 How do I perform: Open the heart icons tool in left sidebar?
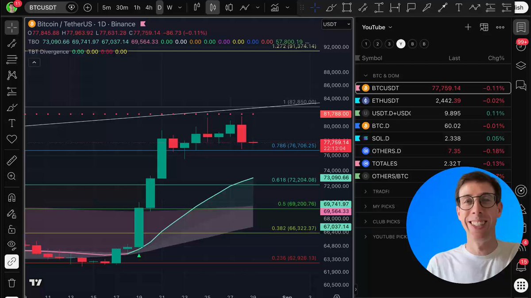12,139
